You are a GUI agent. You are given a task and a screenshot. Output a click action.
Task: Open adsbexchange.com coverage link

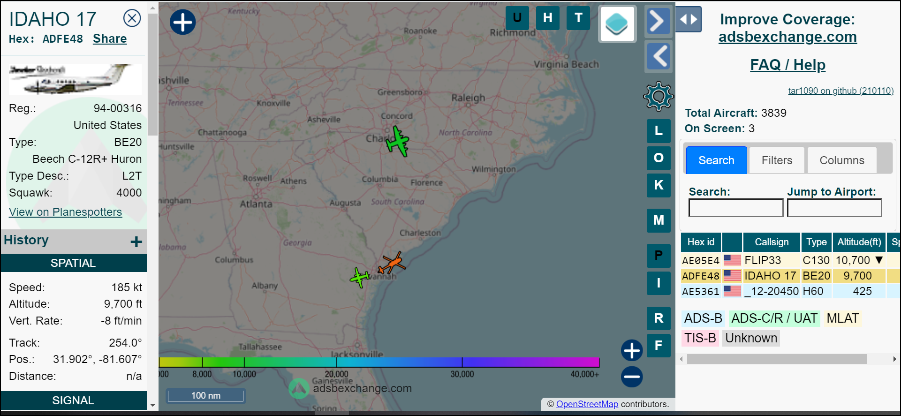click(787, 37)
